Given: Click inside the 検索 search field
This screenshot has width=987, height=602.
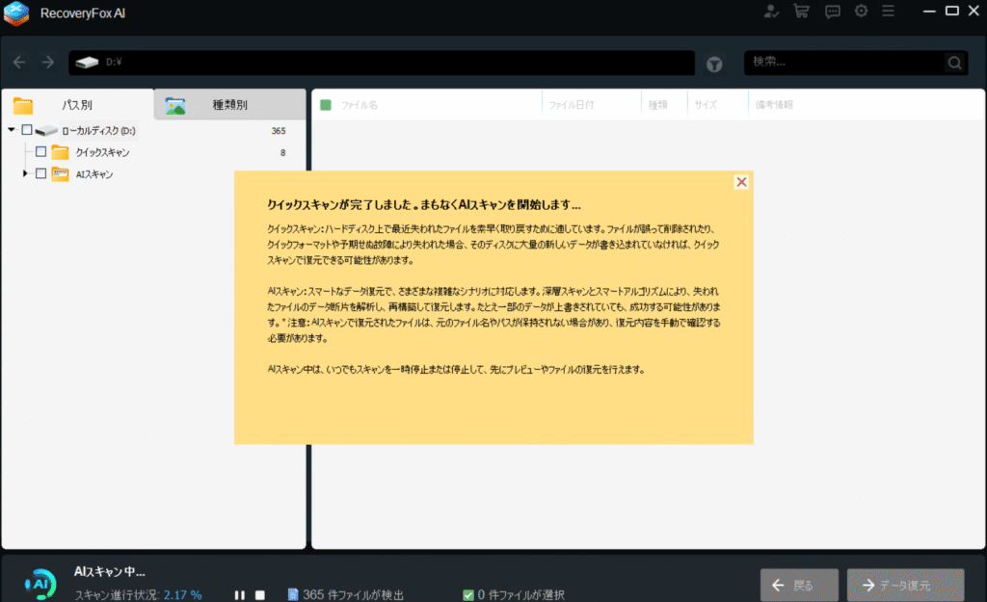Looking at the screenshot, I should 843,63.
